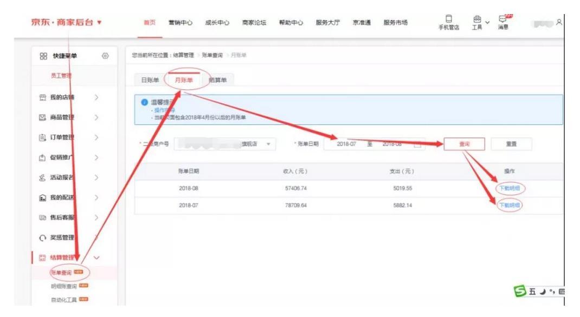This screenshot has width=580, height=317.
Task: Click the Sogou input method S icon
Action: pyautogui.click(x=520, y=291)
